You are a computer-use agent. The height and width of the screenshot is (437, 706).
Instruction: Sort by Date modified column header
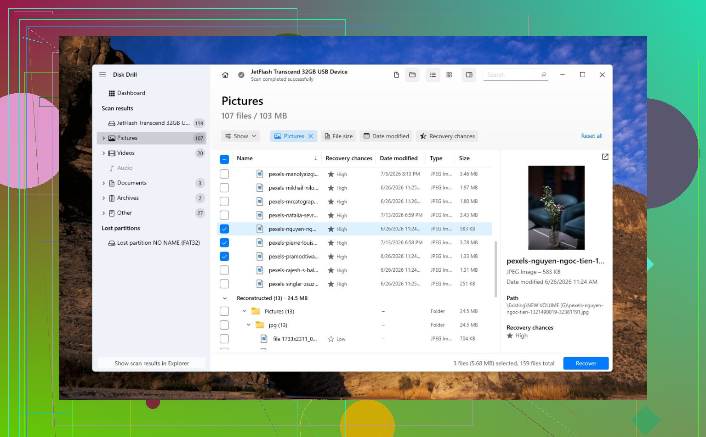pos(399,158)
